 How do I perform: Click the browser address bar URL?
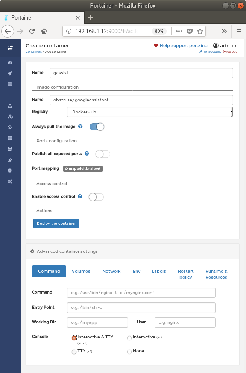click(107, 31)
